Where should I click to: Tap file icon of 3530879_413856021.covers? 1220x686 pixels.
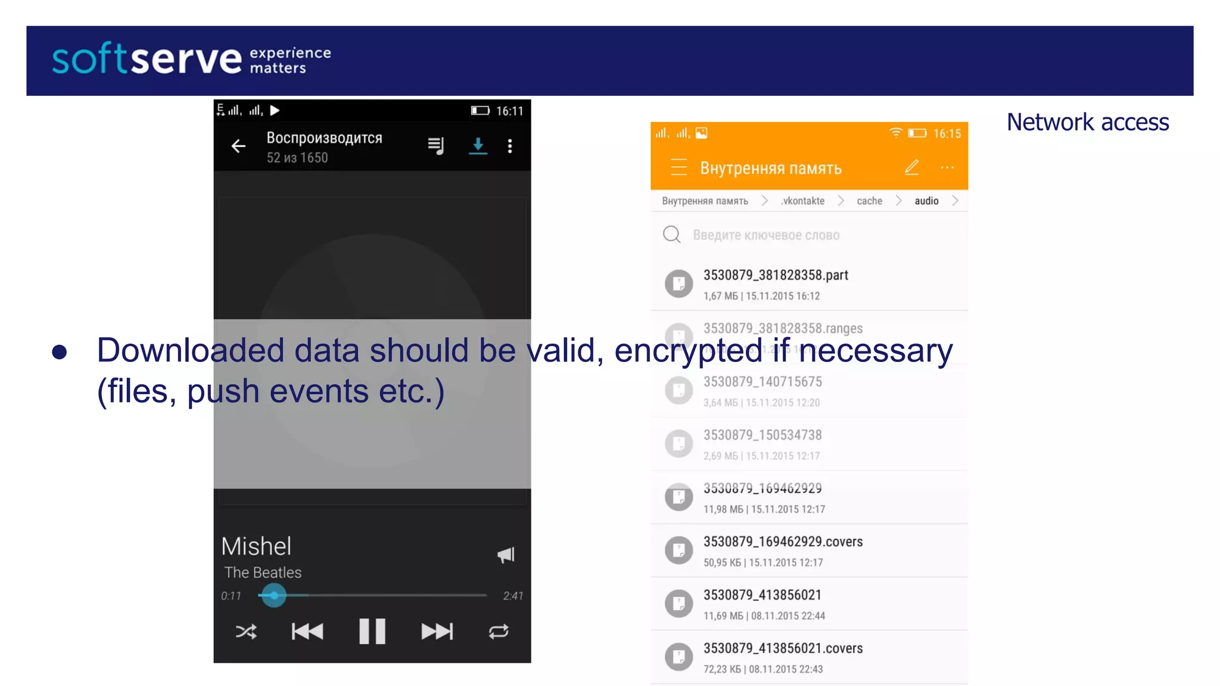(679, 657)
